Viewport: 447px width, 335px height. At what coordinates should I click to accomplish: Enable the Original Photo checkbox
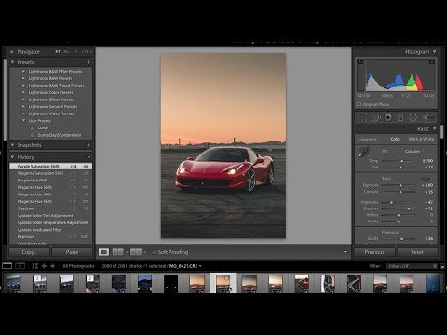pyautogui.click(x=359, y=104)
